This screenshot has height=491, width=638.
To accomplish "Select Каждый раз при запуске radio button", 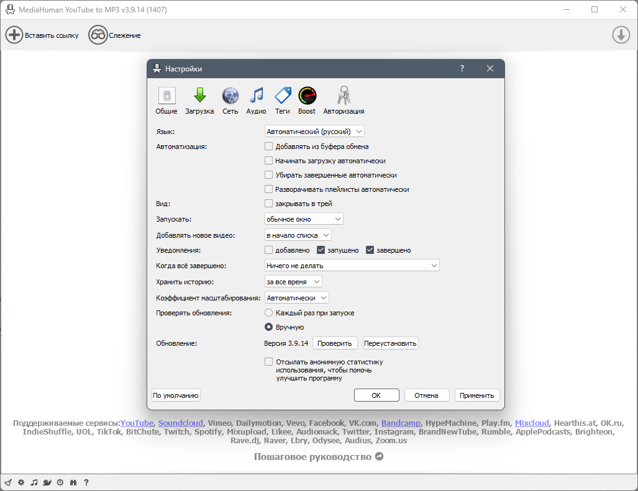I will click(x=268, y=313).
